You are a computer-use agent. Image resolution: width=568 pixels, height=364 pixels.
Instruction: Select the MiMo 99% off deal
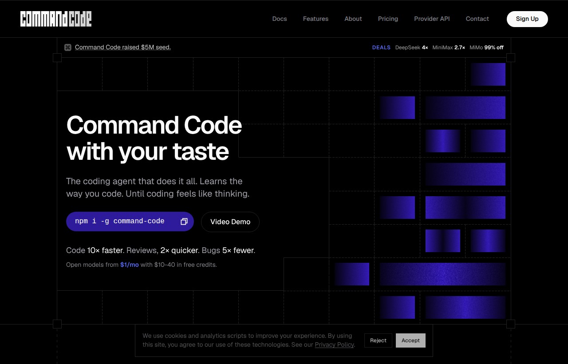pyautogui.click(x=486, y=47)
